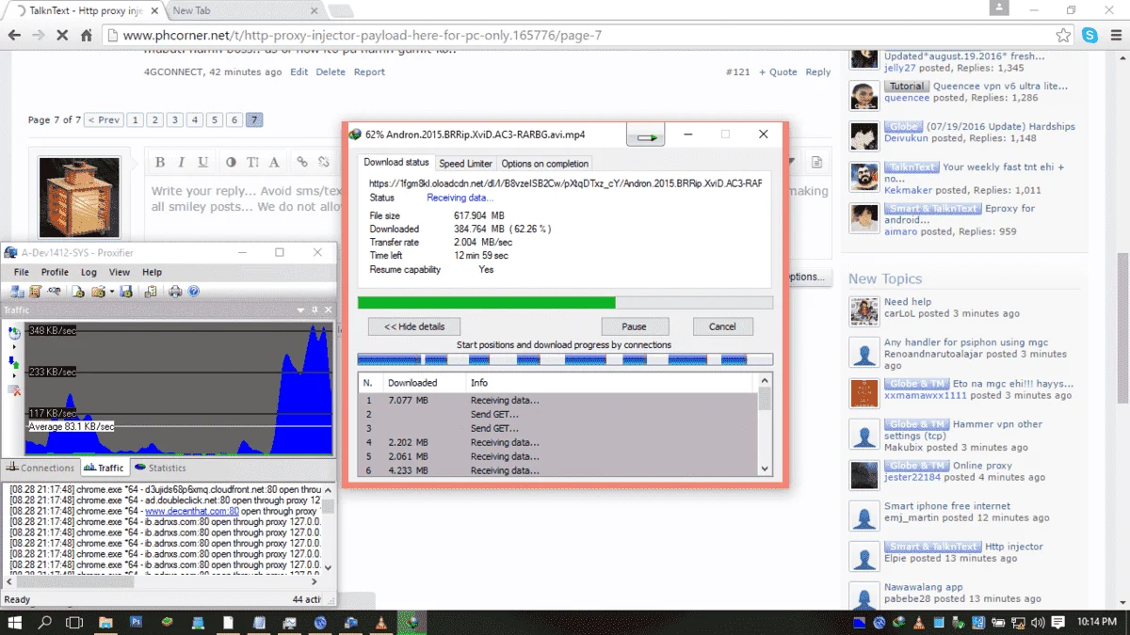The width and height of the screenshot is (1130, 635).
Task: Click Skype extension icon in Chrome
Action: (x=1090, y=36)
